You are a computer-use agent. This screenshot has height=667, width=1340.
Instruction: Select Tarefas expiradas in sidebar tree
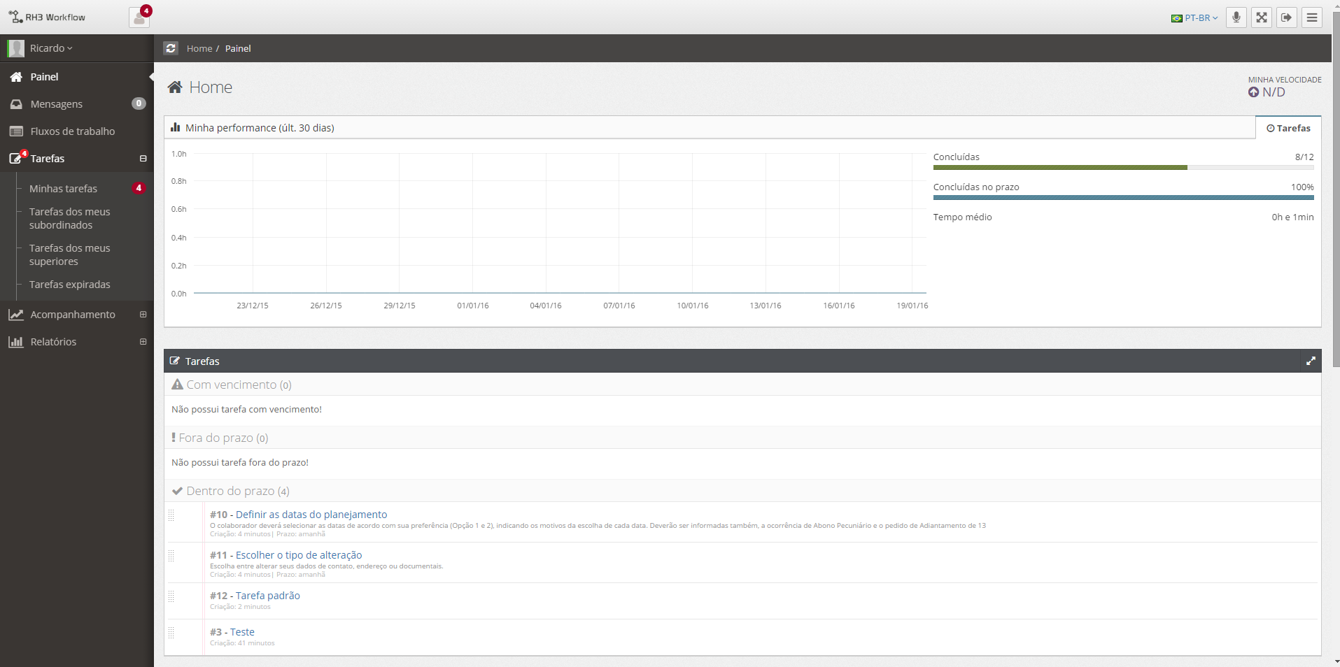[x=69, y=285]
